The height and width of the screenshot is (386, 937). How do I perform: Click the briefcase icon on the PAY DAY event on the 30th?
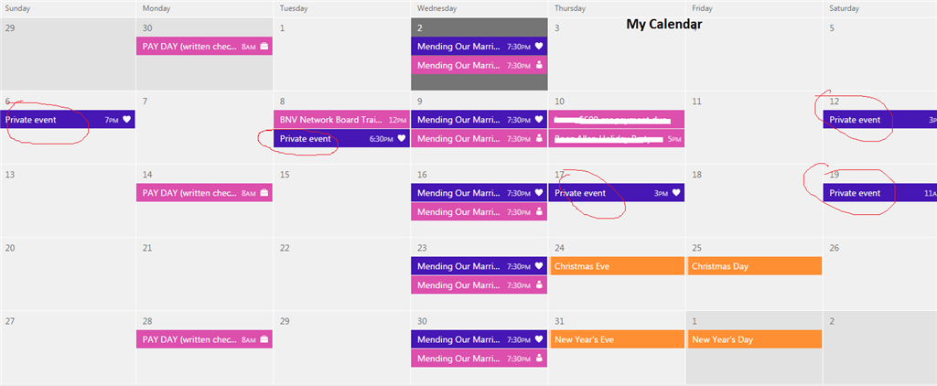264,46
